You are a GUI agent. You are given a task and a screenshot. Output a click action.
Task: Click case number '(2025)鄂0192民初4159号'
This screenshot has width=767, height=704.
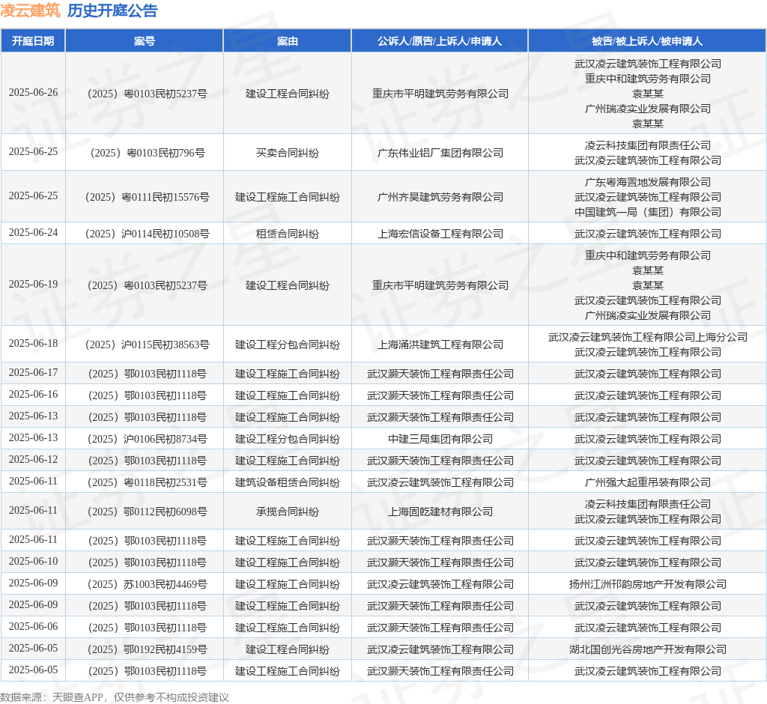pyautogui.click(x=148, y=649)
